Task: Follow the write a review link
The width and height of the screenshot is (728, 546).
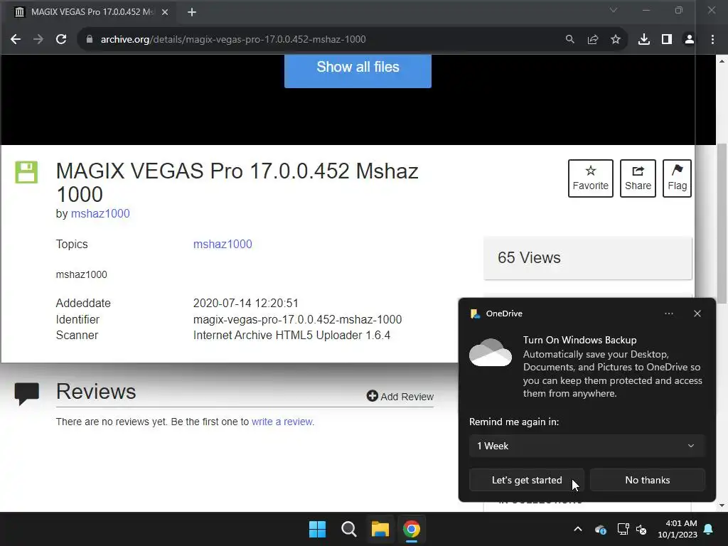Action: coord(282,422)
